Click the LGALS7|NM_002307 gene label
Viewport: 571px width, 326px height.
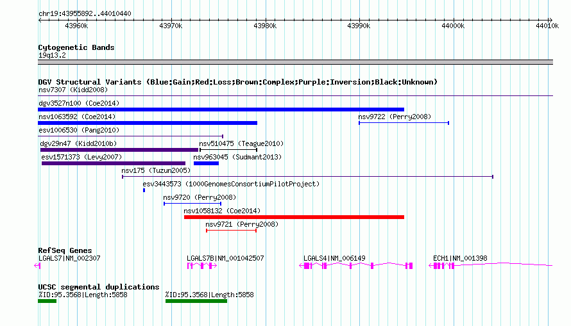click(69, 258)
